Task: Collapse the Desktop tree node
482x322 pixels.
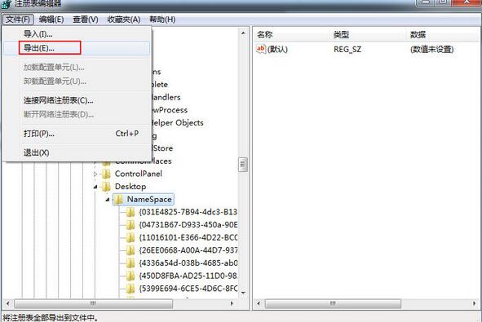Action: [95, 187]
